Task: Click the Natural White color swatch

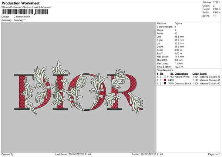Action: pos(165,77)
